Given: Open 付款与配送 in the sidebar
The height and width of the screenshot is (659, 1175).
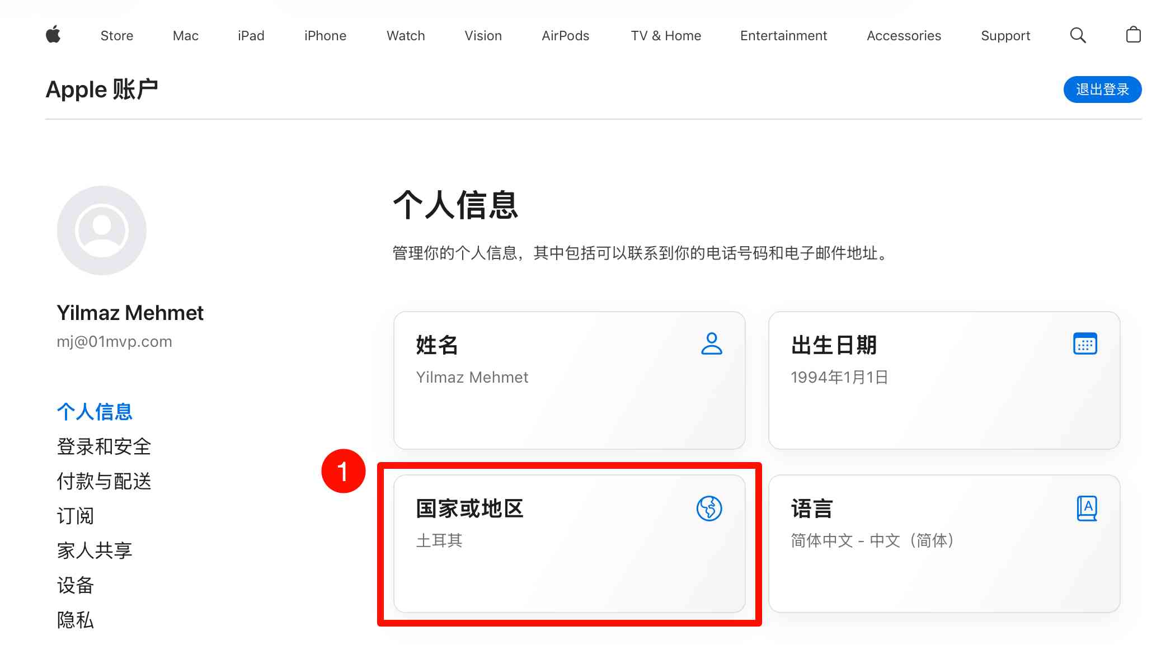Looking at the screenshot, I should coord(104,481).
